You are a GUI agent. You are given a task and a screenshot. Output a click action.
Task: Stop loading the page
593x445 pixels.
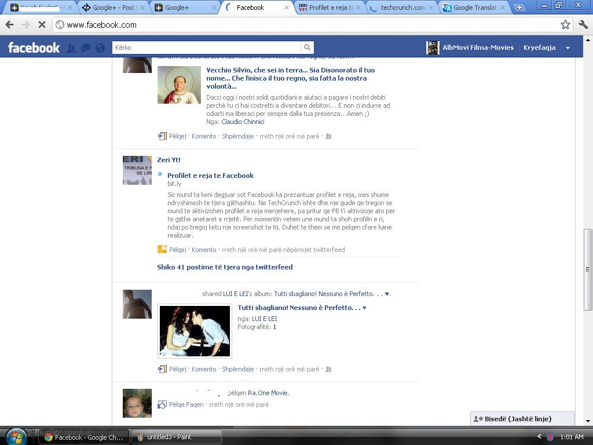click(x=42, y=24)
